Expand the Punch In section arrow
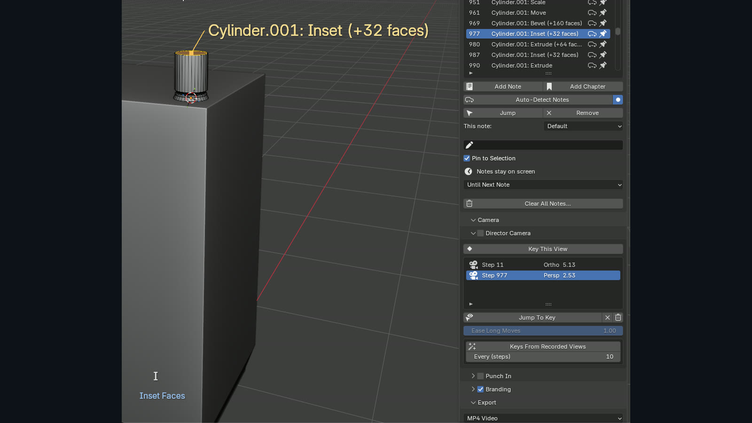Viewport: 752px width, 423px height. pos(473,376)
